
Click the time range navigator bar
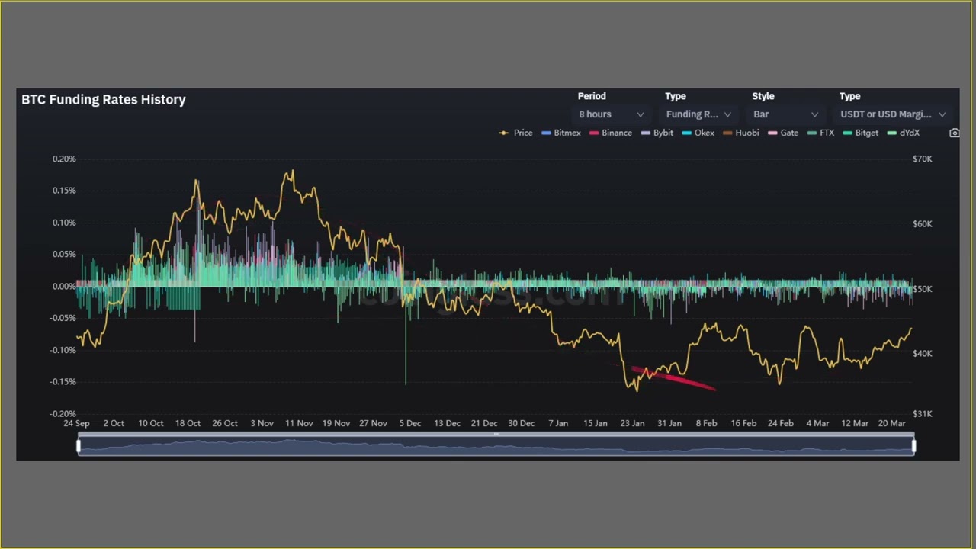[496, 445]
